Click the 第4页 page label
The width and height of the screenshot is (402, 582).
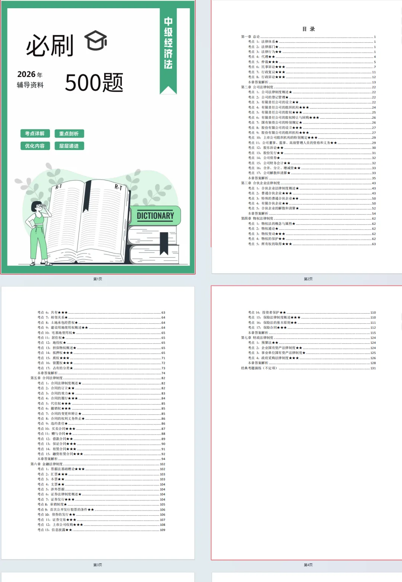coord(308,565)
